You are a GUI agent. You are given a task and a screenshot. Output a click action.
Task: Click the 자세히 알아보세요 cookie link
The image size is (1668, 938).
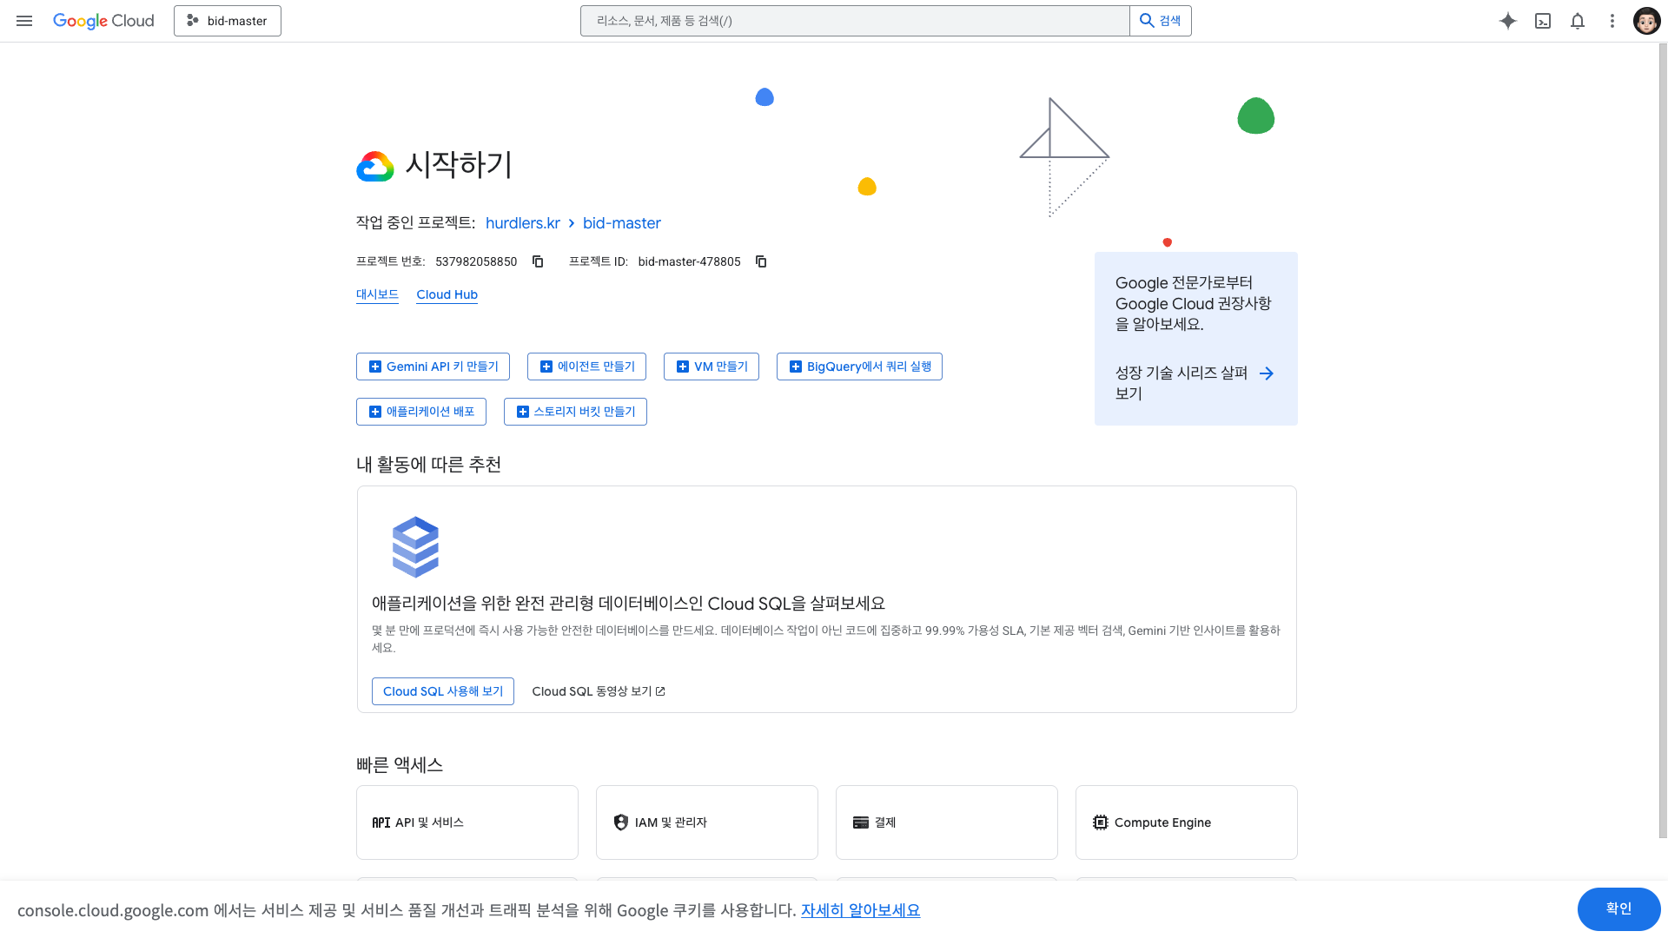click(860, 910)
